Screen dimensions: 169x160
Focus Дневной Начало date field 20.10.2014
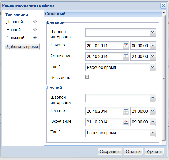(x=104, y=46)
